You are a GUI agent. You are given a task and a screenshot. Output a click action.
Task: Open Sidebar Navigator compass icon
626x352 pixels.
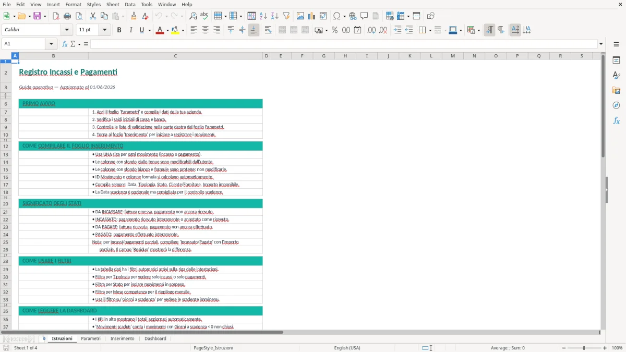coord(616,105)
